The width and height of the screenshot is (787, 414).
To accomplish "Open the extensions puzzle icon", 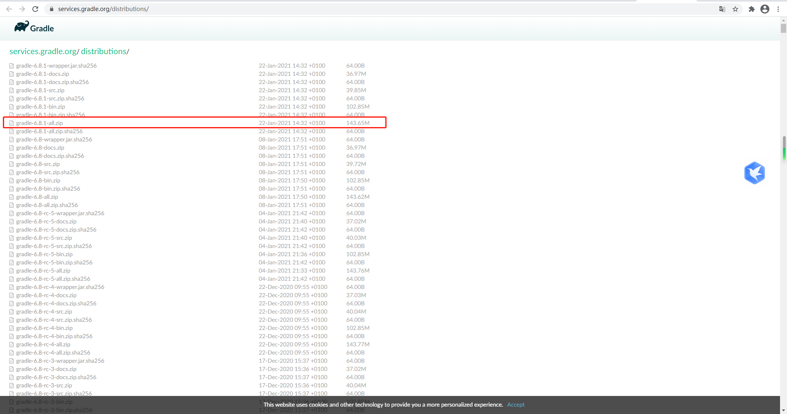I will point(752,9).
